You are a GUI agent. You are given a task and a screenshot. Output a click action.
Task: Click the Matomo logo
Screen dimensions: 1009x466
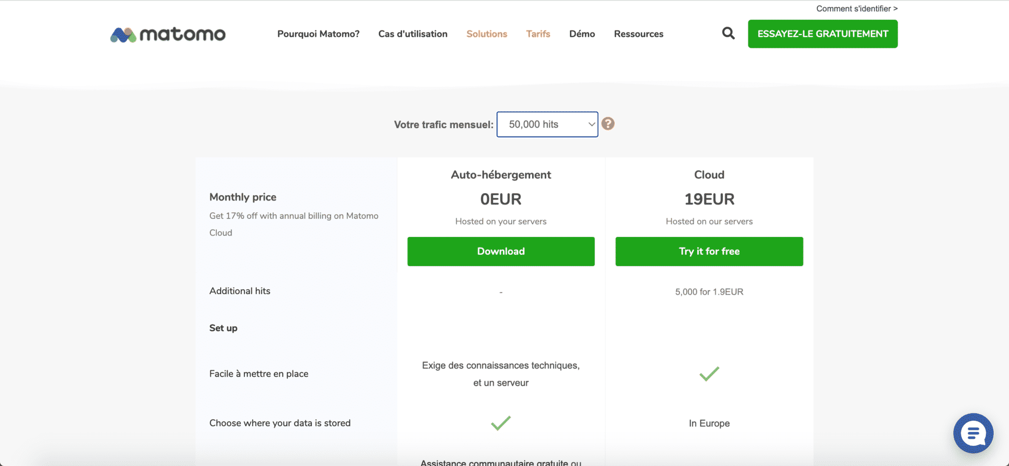tap(168, 34)
